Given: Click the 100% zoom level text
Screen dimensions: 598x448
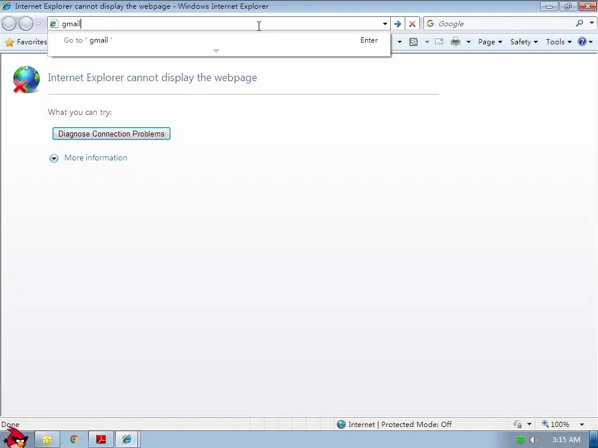Looking at the screenshot, I should click(x=560, y=425).
